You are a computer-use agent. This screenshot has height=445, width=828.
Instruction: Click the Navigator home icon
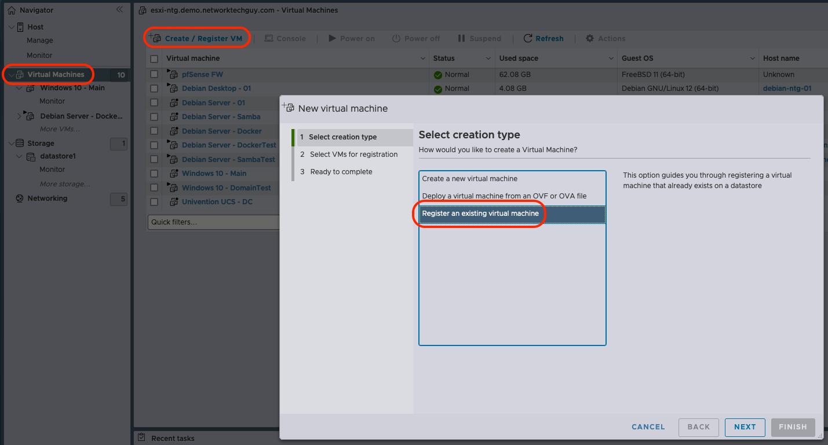point(12,10)
